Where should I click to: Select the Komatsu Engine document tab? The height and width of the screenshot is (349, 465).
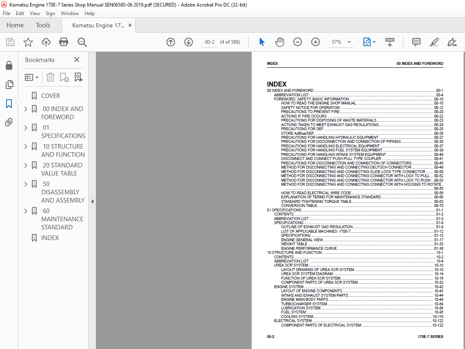98,25
